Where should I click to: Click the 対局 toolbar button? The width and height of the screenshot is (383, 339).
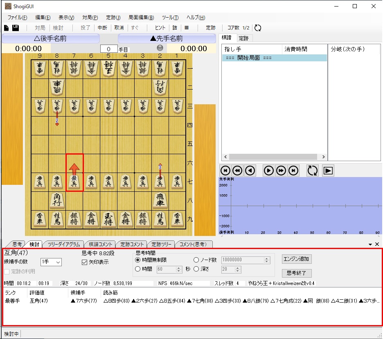point(40,28)
